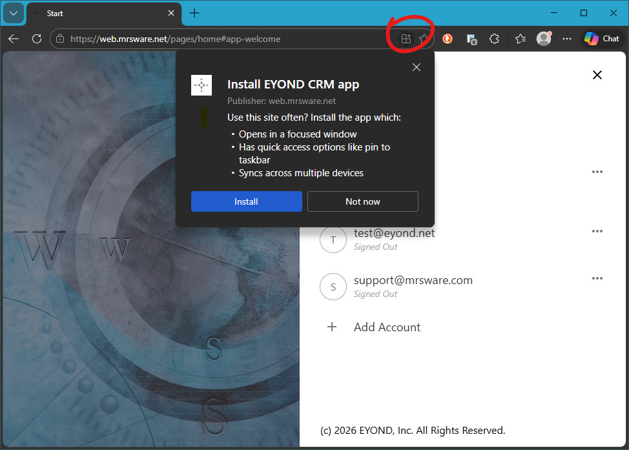The height and width of the screenshot is (450, 629).
Task: Open options for the top account row
Action: (597, 172)
